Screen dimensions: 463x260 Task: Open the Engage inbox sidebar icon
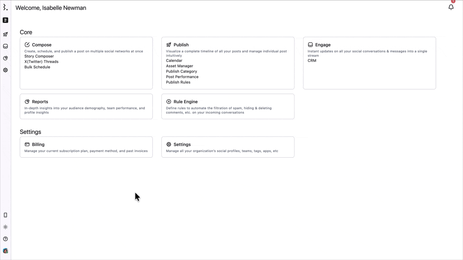(5, 46)
